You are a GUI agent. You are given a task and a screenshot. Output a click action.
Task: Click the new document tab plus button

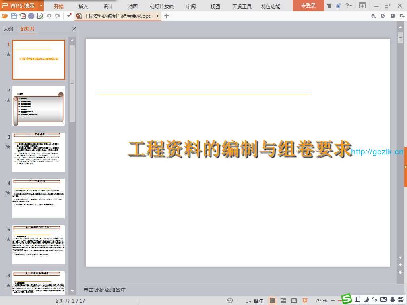(167, 16)
